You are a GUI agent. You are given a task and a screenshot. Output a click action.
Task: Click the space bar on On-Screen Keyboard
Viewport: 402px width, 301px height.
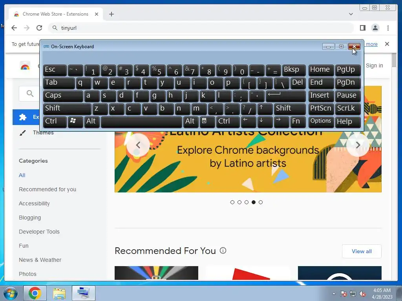[x=141, y=122]
